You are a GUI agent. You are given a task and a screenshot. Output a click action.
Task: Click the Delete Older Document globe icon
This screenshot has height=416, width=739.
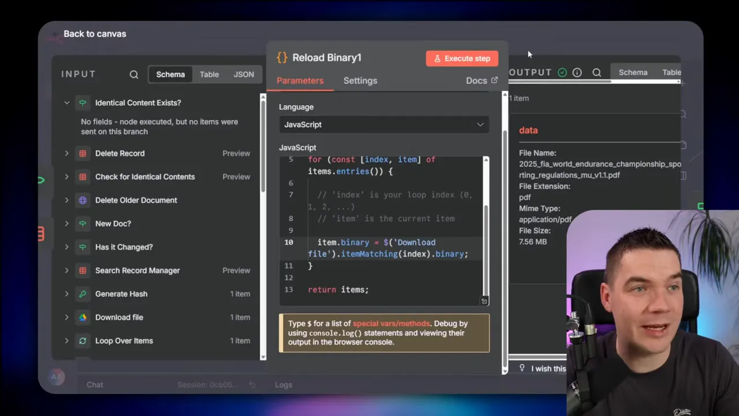(x=83, y=200)
